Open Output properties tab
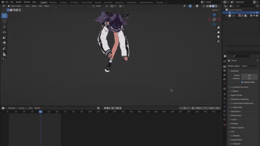The image size is (260, 146). click(x=225, y=71)
